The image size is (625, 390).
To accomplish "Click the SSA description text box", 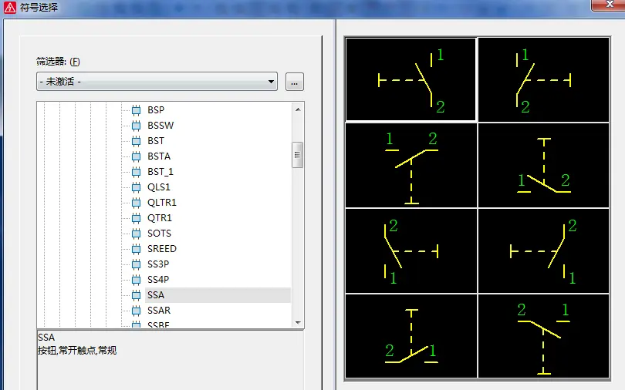I will point(171,360).
